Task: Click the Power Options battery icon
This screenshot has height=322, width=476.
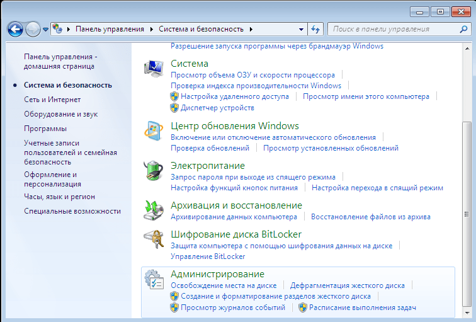Action: coord(154,170)
